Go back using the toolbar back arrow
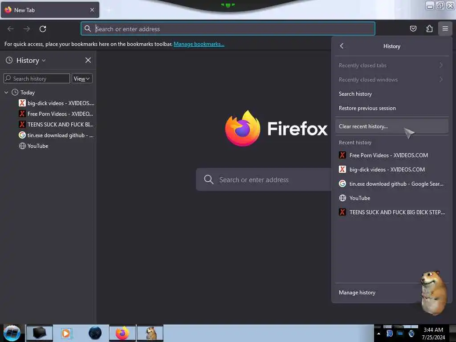The image size is (456, 342). pos(11,29)
